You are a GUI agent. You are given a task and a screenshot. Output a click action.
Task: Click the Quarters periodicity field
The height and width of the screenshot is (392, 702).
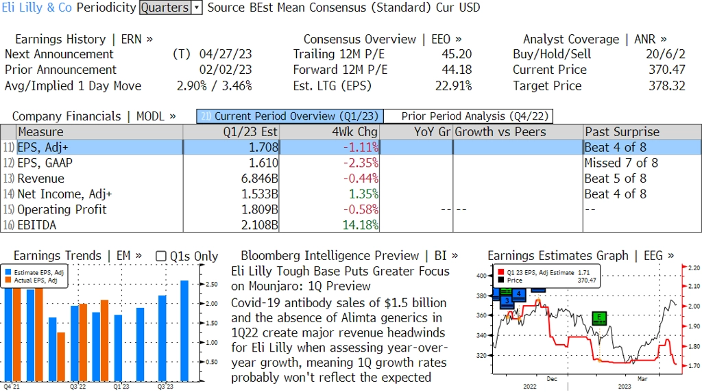(x=165, y=8)
